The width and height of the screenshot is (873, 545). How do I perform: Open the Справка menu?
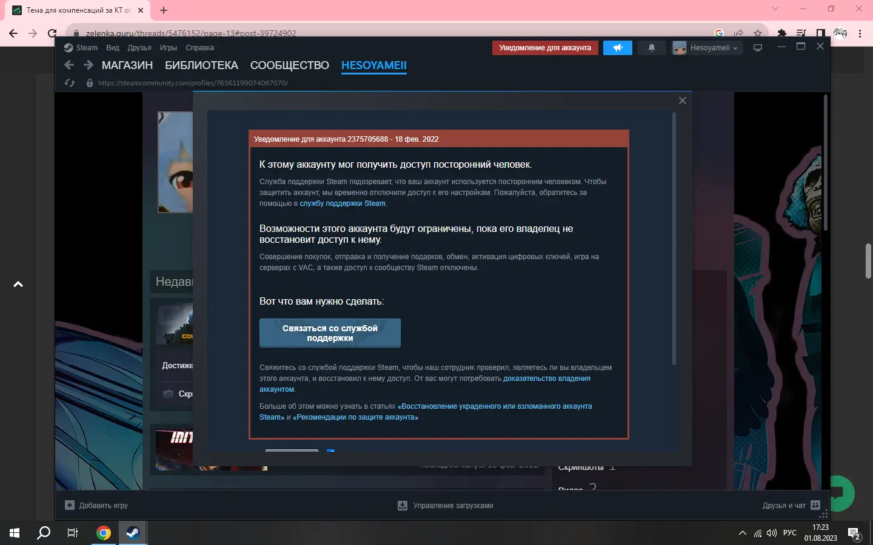tap(200, 48)
